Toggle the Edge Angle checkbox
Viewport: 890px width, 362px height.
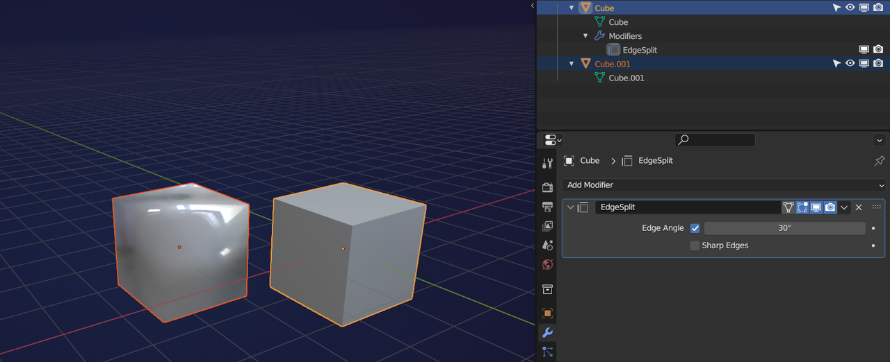[695, 228]
